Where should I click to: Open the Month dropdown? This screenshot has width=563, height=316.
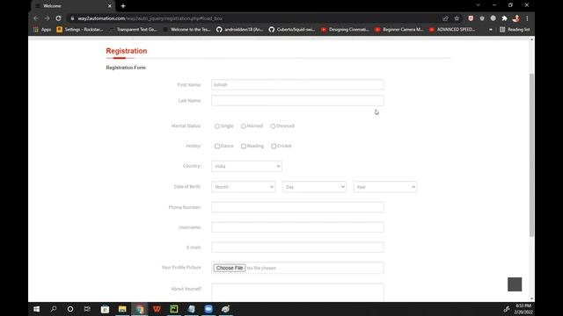(x=243, y=187)
